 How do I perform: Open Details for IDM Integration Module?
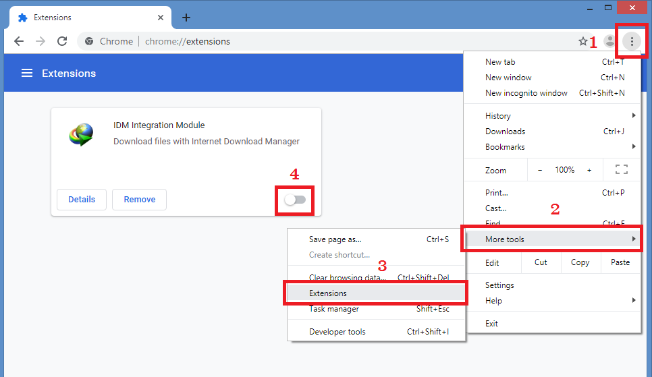click(x=82, y=200)
